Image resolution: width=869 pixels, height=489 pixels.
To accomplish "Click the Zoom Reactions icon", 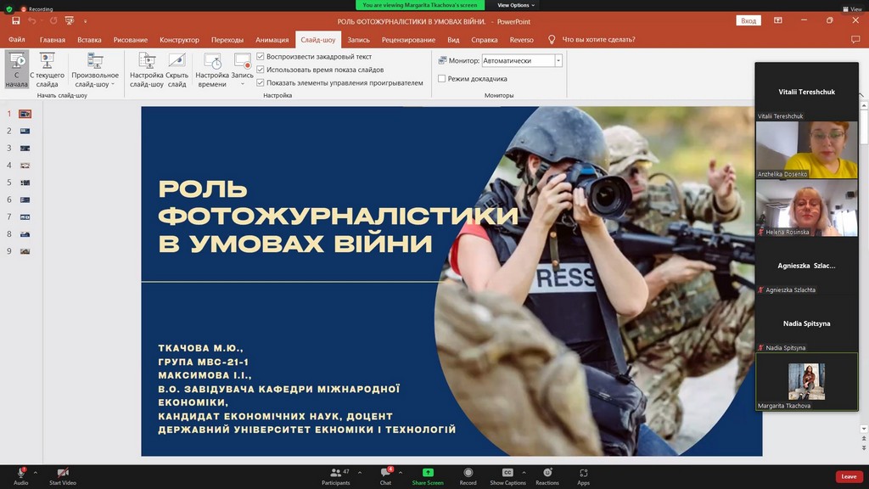I will (547, 473).
